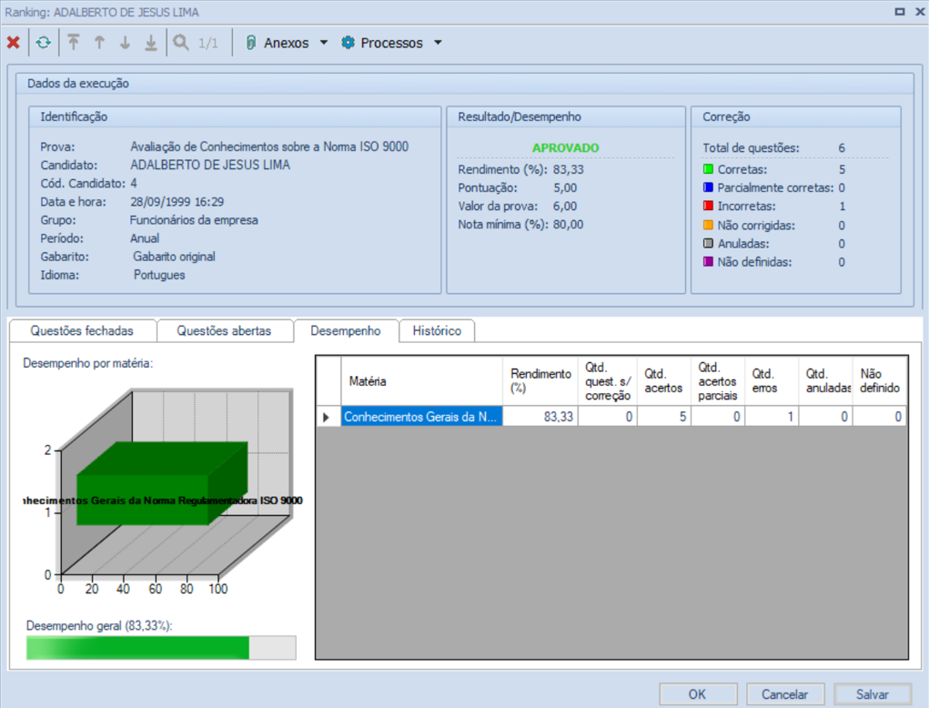Viewport: 929px width, 708px height.
Task: Close the Ranking window
Action: click(920, 11)
